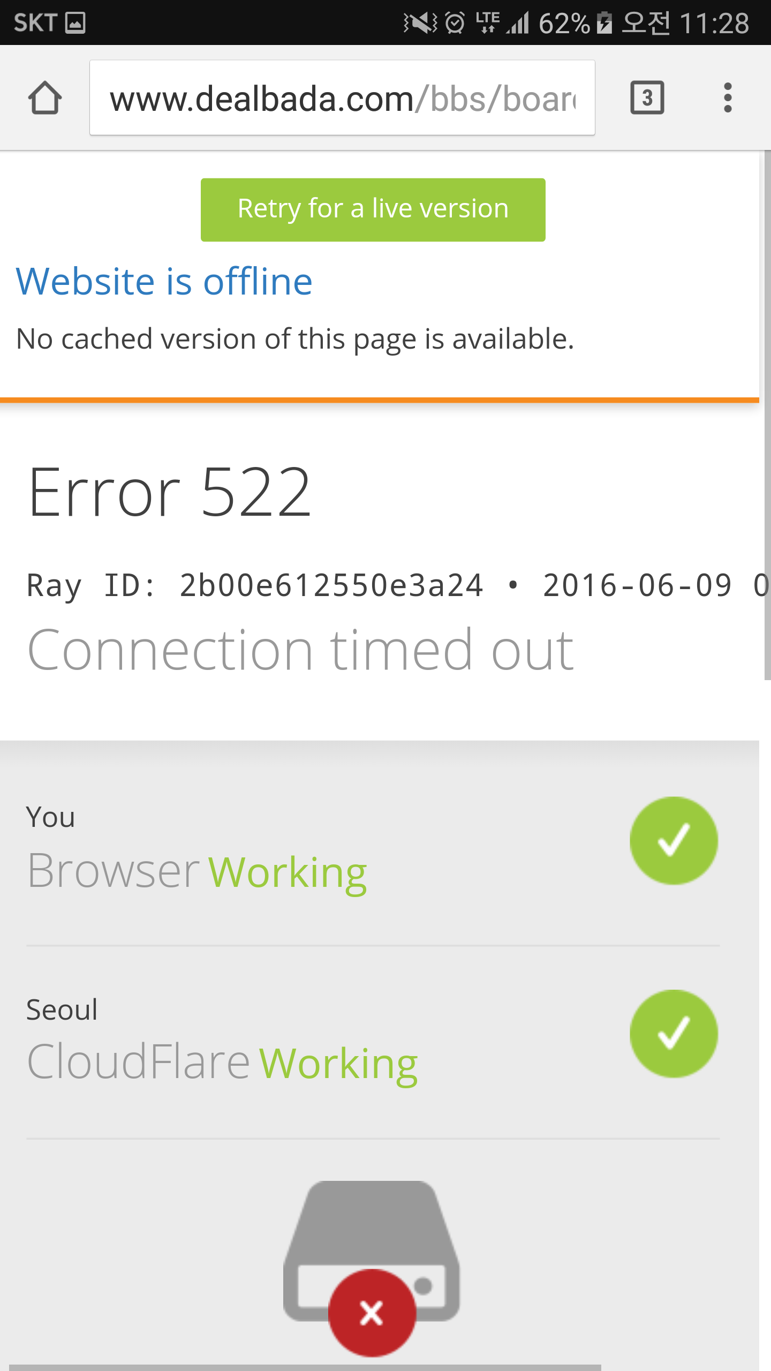Tap the browser home icon
This screenshot has width=771, height=1371.
click(x=45, y=97)
